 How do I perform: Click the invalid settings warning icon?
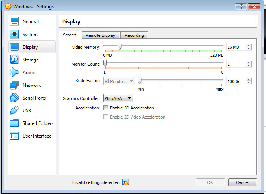click(125, 182)
